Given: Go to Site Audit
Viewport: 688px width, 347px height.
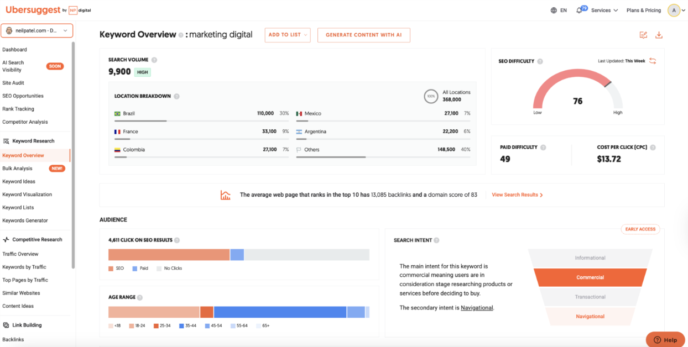Looking at the screenshot, I should point(13,83).
